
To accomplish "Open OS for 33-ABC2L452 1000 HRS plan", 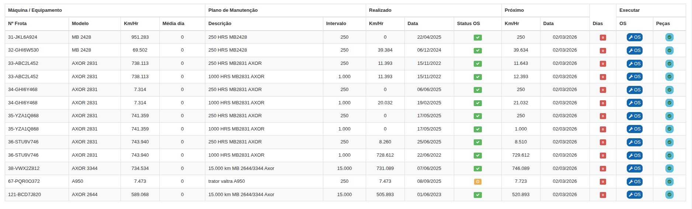I will point(634,77).
